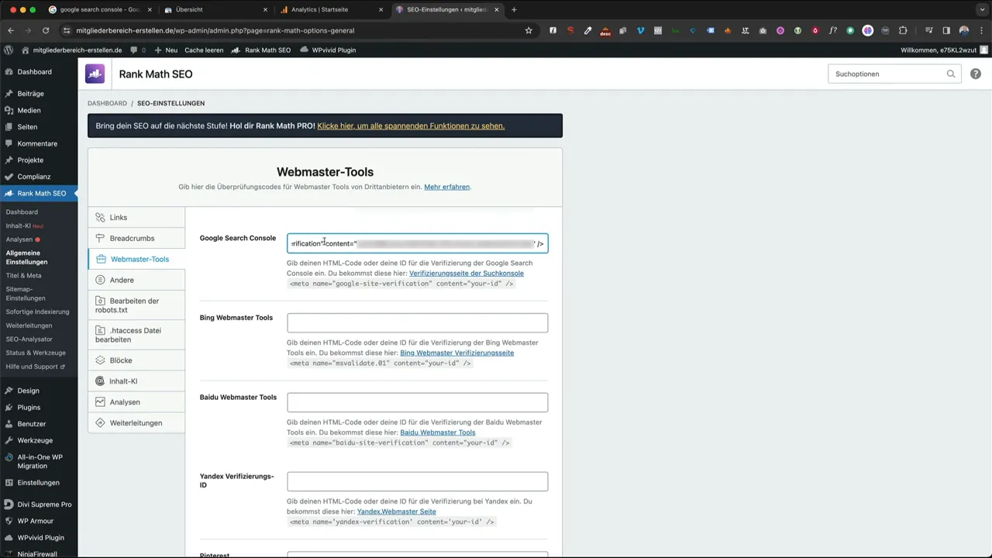Open the Bing Webmaster Verifizierungsseite link
The height and width of the screenshot is (558, 992).
(456, 353)
